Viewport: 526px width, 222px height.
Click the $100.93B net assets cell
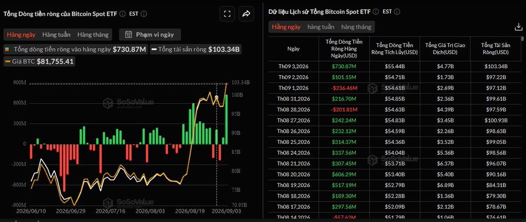(x=496, y=121)
